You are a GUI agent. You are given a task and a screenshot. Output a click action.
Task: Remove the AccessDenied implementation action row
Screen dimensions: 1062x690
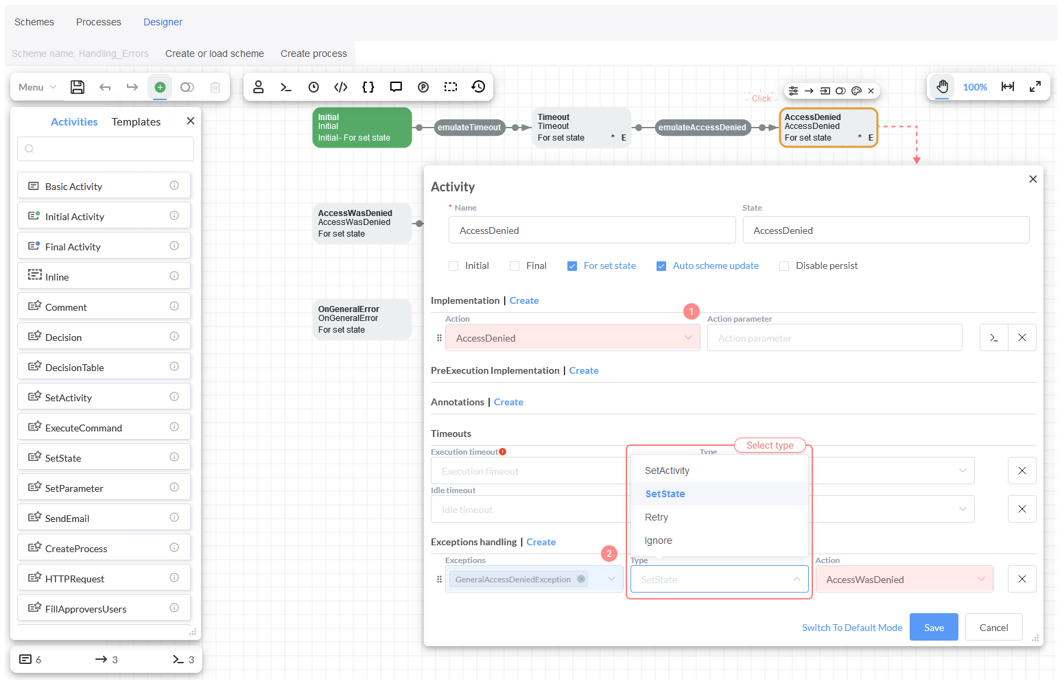pos(1022,337)
